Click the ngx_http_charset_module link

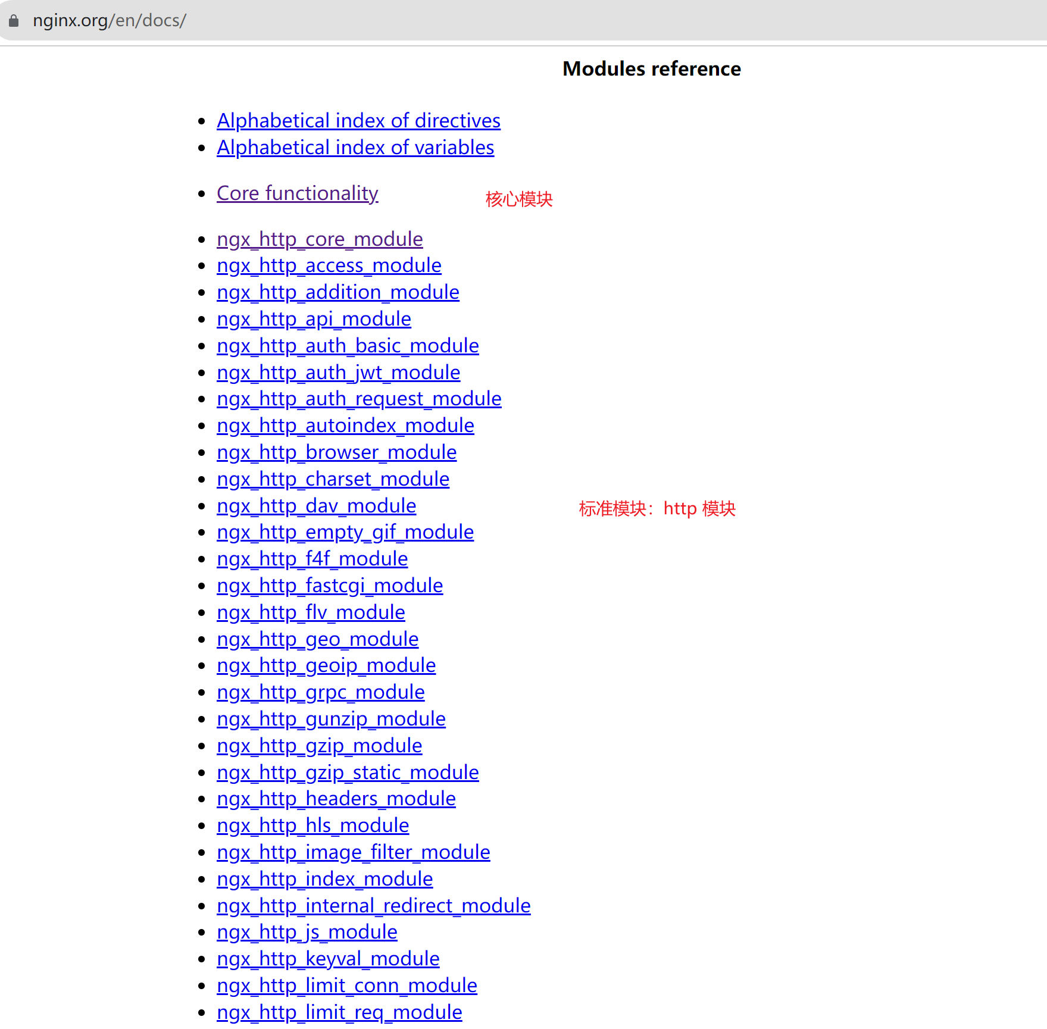[333, 479]
